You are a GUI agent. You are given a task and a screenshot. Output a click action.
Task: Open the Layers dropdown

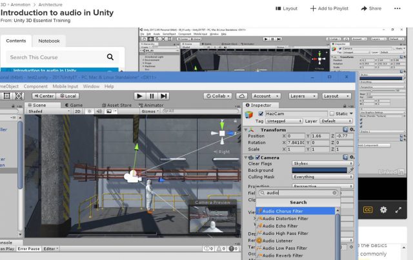pos(303,96)
